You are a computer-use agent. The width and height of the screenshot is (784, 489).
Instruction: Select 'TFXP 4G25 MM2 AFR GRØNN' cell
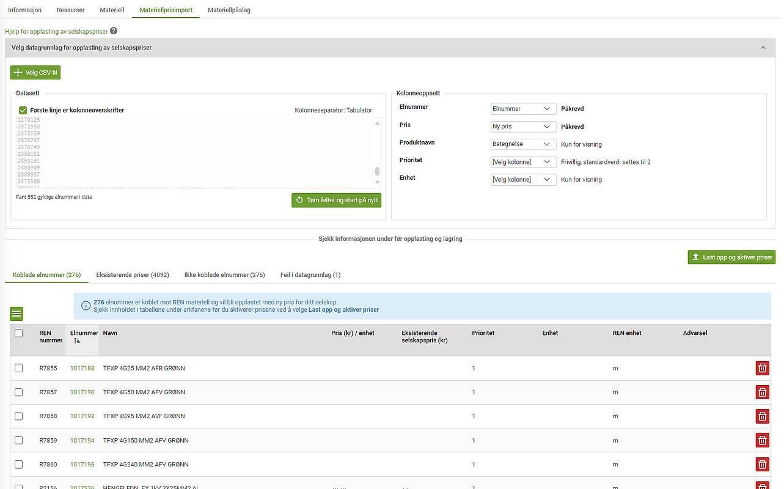144,368
